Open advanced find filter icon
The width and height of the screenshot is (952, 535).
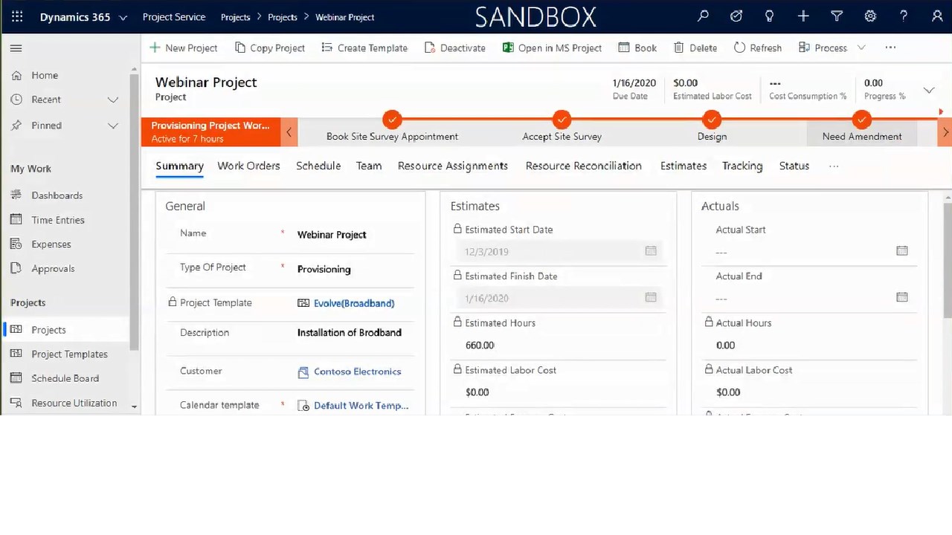pyautogui.click(x=837, y=16)
